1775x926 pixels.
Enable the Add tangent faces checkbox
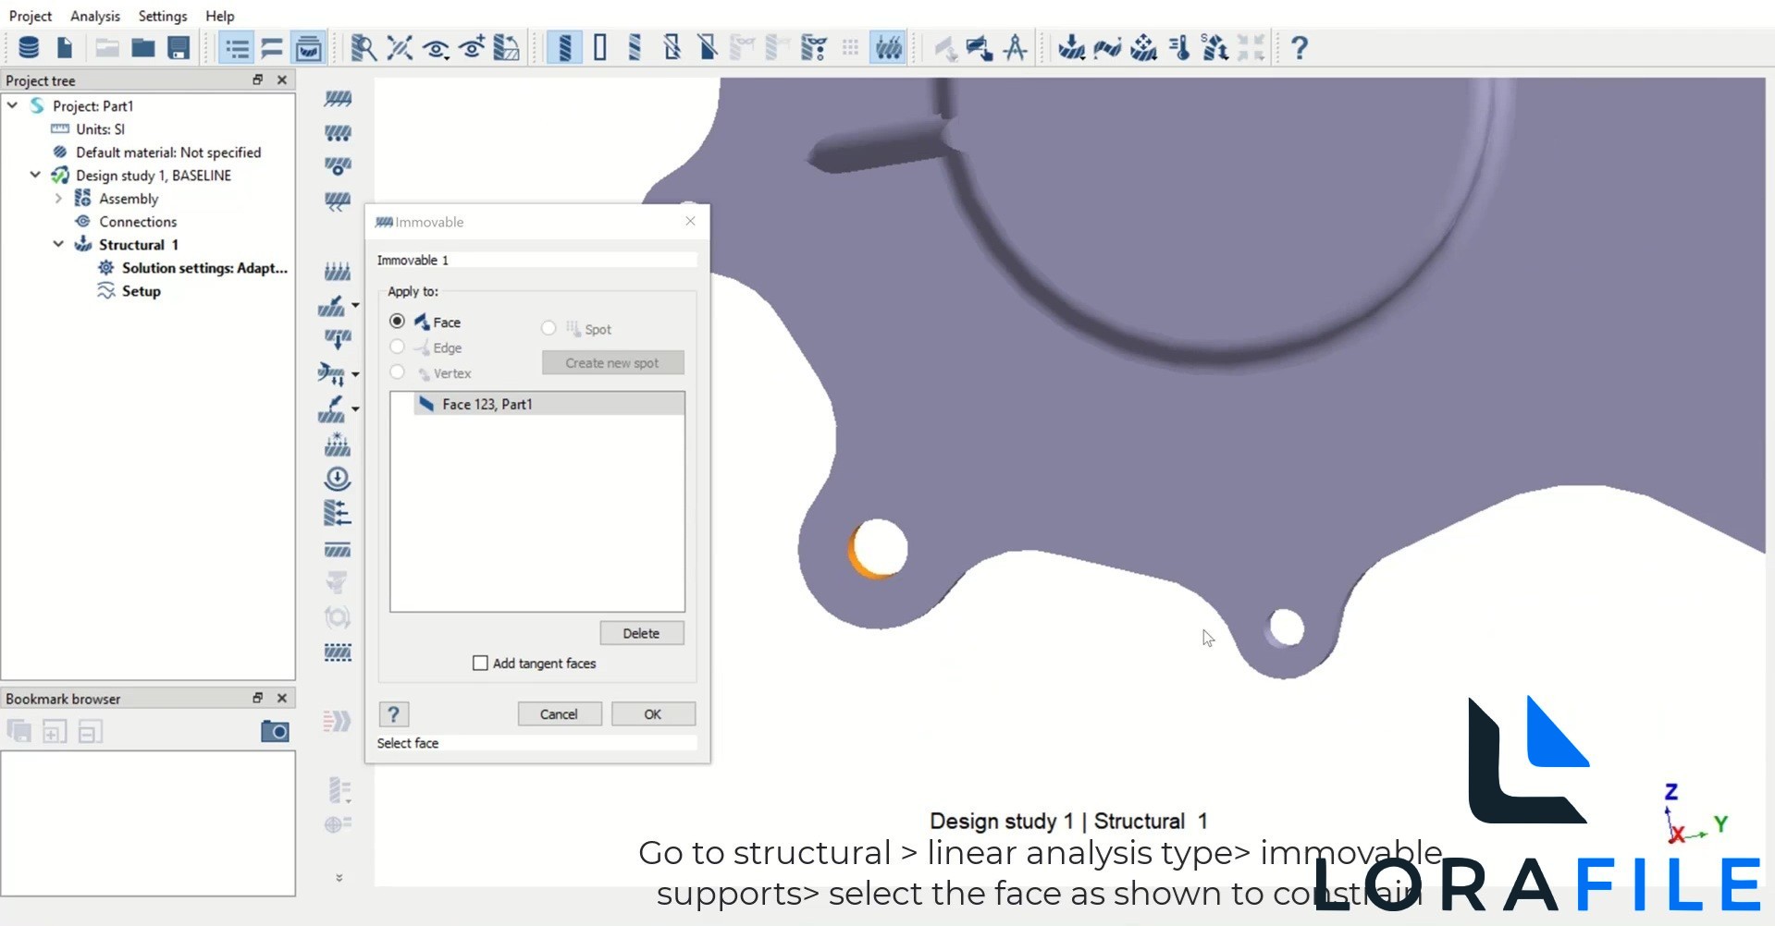(480, 664)
